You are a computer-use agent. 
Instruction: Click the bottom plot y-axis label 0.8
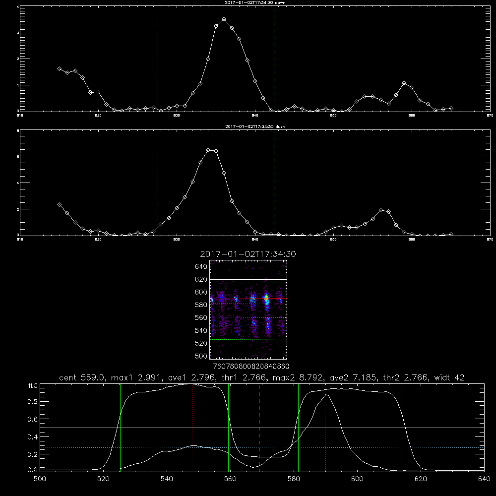click(x=33, y=402)
